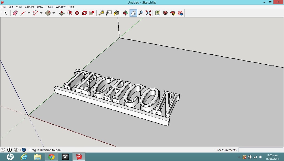Show hidden tray icons arrow
This screenshot has width=284, height=161.
click(x=239, y=157)
